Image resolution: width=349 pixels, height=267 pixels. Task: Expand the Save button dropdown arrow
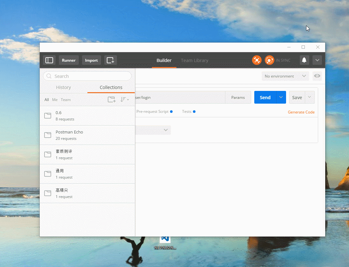pyautogui.click(x=310, y=98)
